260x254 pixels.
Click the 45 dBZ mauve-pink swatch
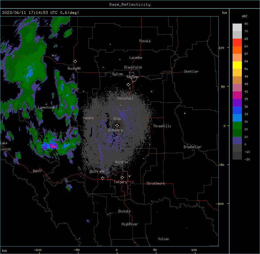(237, 87)
